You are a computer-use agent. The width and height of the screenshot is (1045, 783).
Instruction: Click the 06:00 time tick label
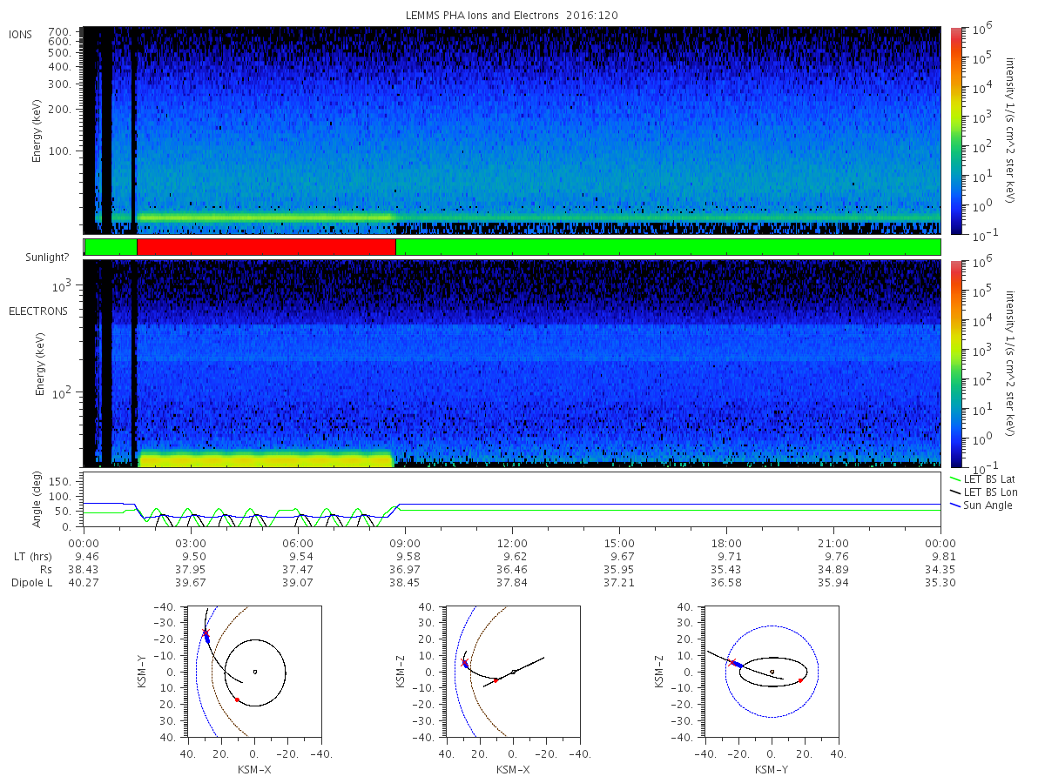click(297, 543)
